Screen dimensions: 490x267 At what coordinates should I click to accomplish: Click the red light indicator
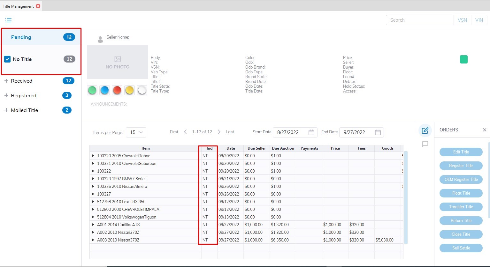pos(117,90)
